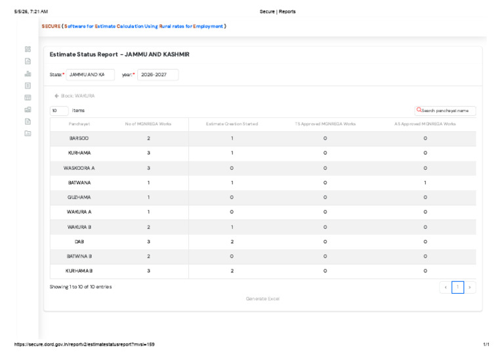Sort by the Panchayat column header
Viewport: 504px width, 356px height.
point(79,124)
